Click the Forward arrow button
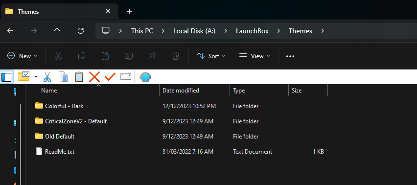The width and height of the screenshot is (417, 185). coord(34,31)
